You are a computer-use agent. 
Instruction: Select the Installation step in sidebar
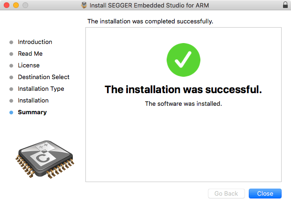(33, 101)
